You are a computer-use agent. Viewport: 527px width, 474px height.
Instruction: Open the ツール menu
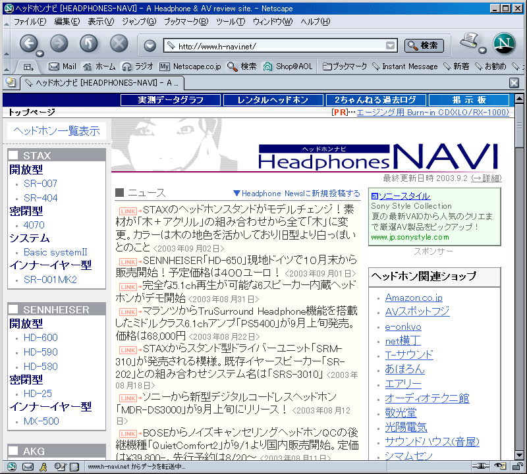click(x=231, y=22)
